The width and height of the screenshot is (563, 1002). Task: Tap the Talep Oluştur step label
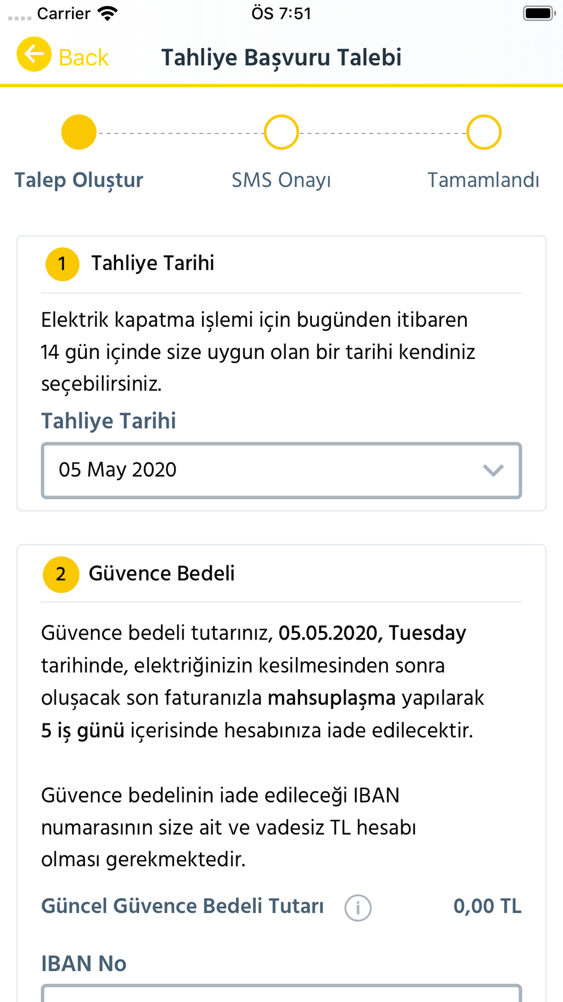tap(79, 180)
